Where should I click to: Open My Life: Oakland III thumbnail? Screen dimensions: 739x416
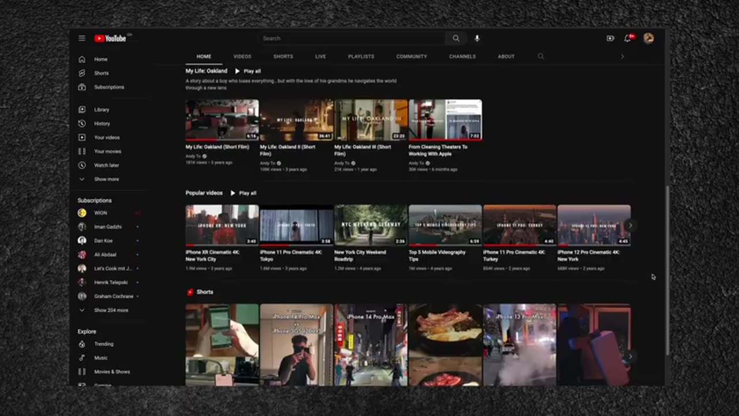point(371,120)
